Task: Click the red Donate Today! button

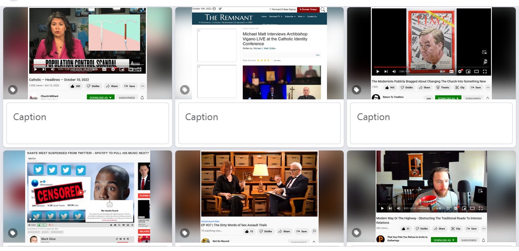Action: [308, 10]
